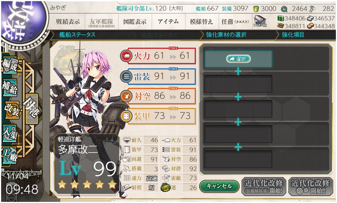Open 戦績表示 records tab
337x203 pixels.
point(68,22)
